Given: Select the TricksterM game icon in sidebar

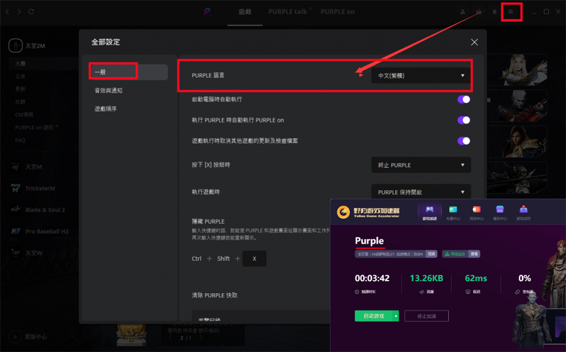Looking at the screenshot, I should tap(15, 188).
